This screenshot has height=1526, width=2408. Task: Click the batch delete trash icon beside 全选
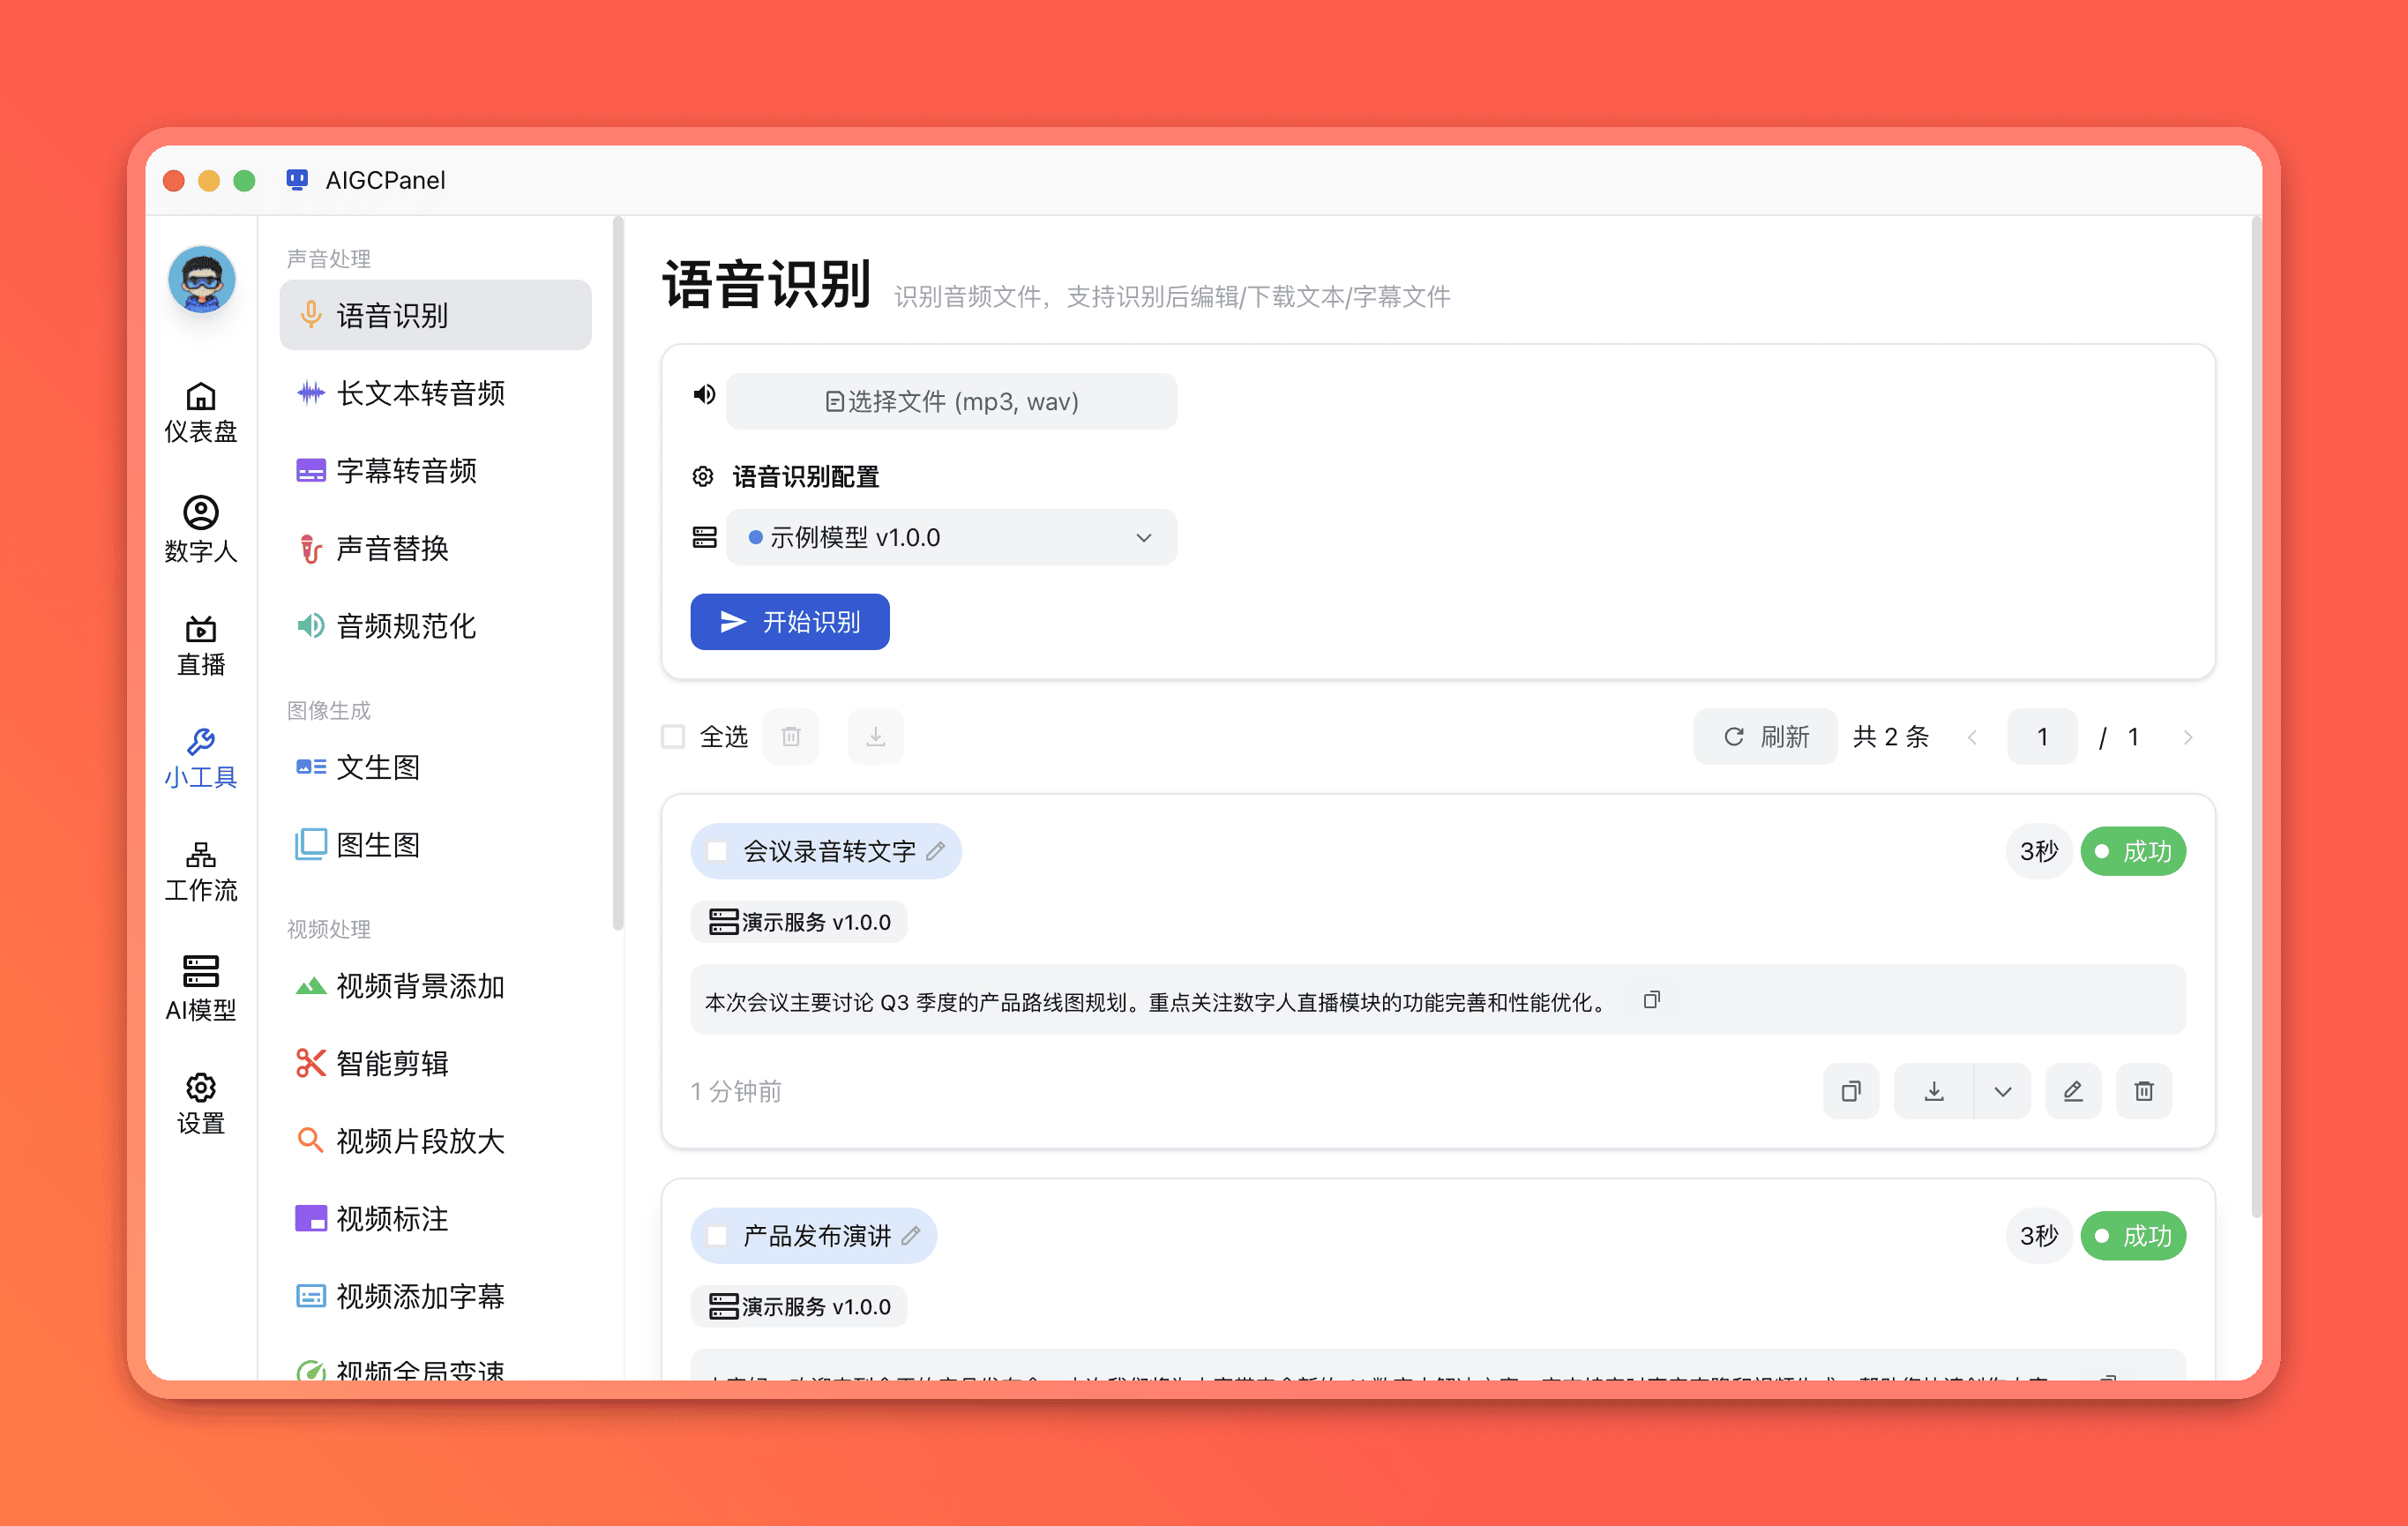pos(791,737)
